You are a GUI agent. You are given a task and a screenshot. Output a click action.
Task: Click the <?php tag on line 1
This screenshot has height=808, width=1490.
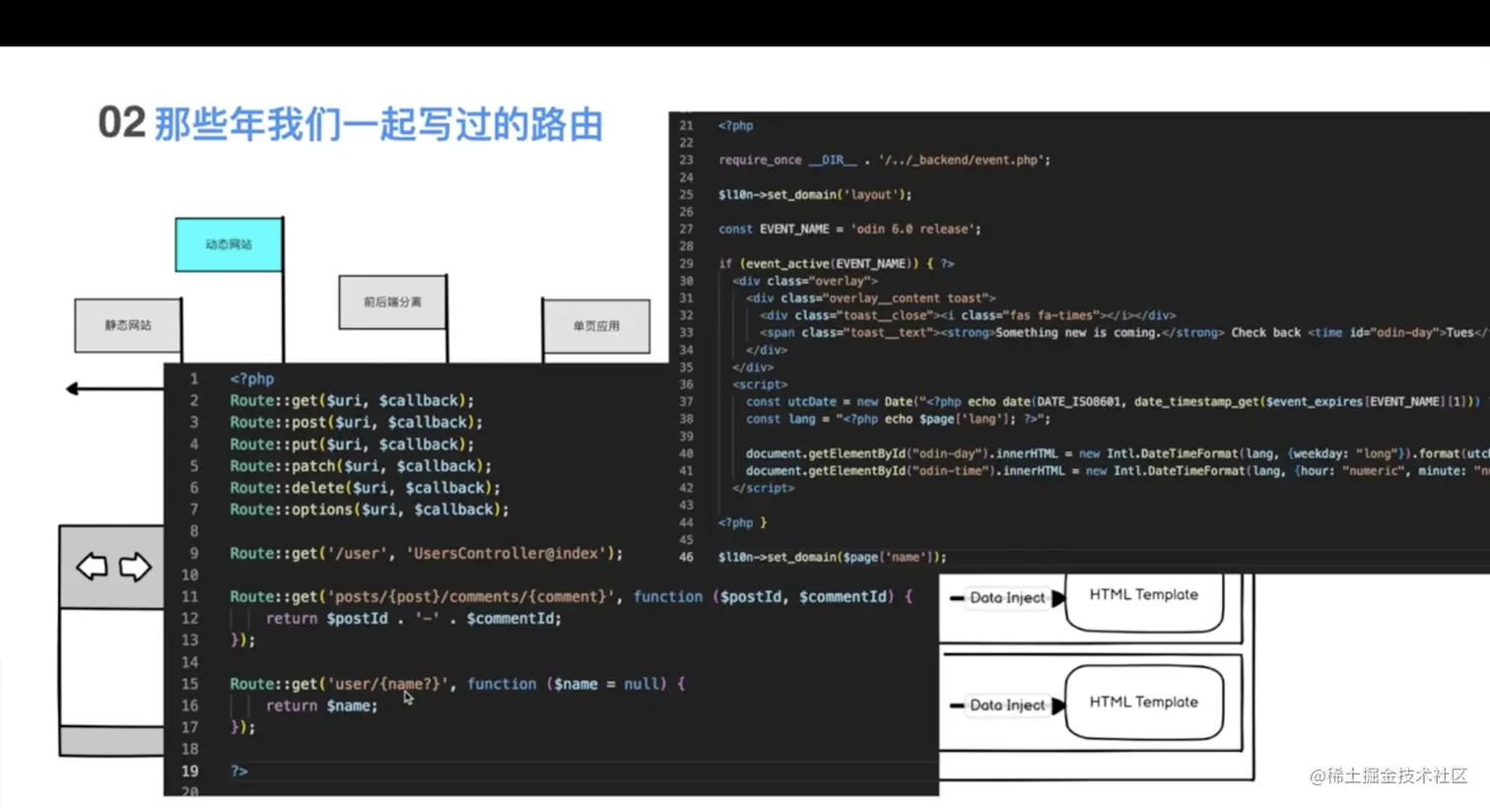252,378
